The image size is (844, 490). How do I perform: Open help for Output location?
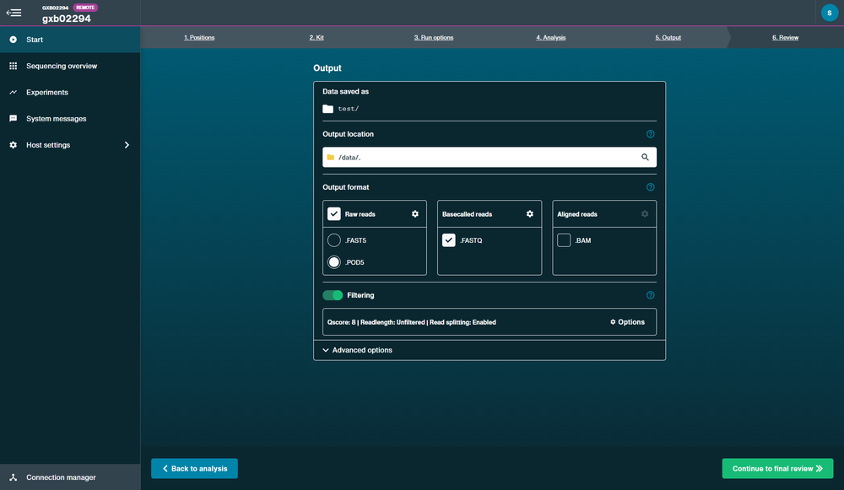pos(650,134)
